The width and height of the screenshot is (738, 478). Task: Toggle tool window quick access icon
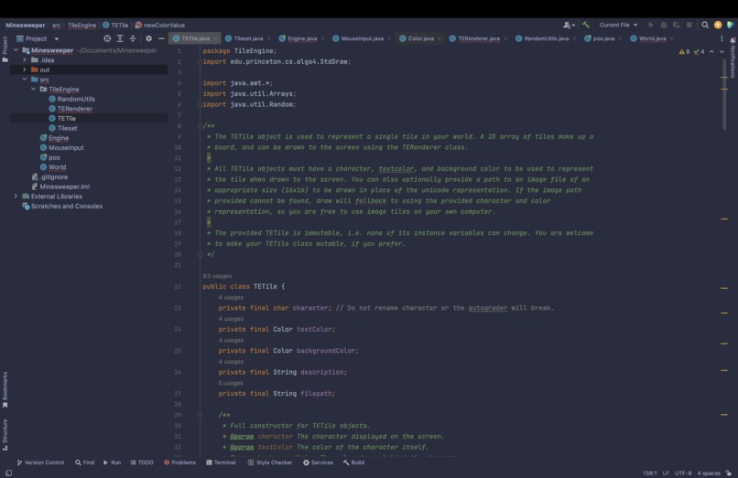[x=8, y=473]
